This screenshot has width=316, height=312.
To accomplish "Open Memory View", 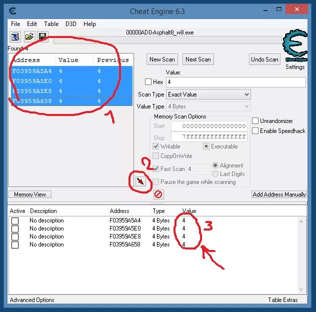I will click(30, 194).
